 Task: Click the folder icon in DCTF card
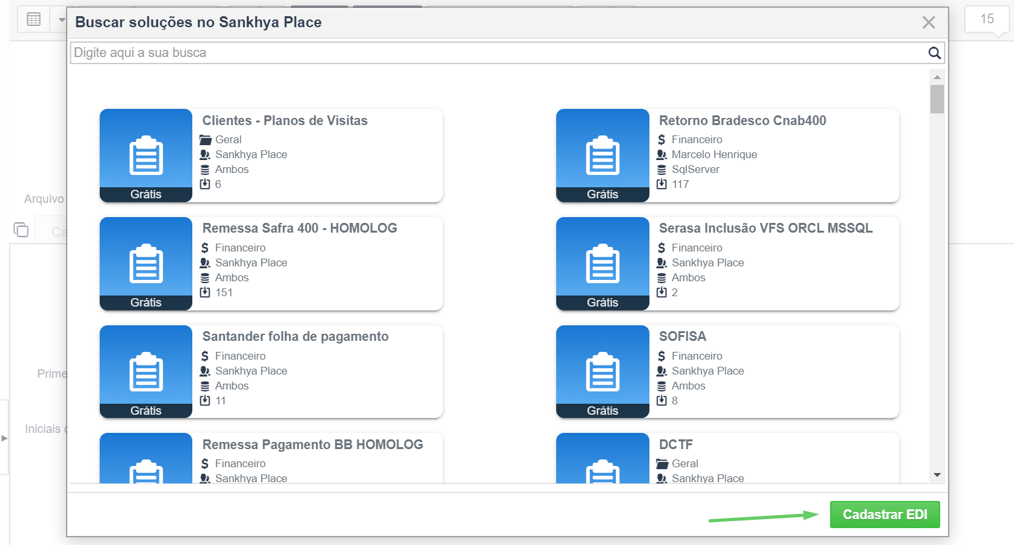[662, 463]
